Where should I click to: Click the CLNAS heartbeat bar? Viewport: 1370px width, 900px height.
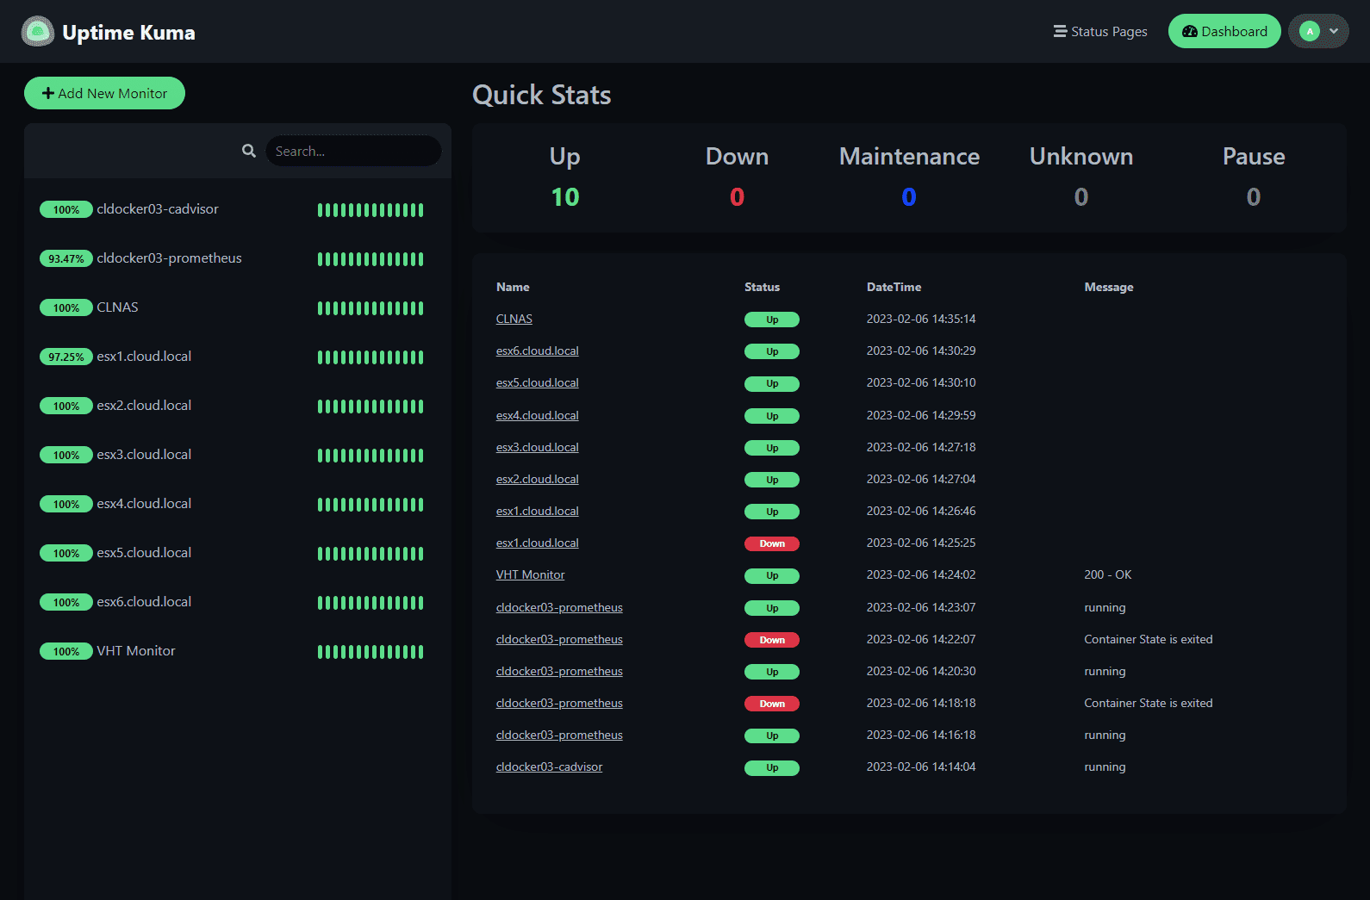click(x=371, y=308)
